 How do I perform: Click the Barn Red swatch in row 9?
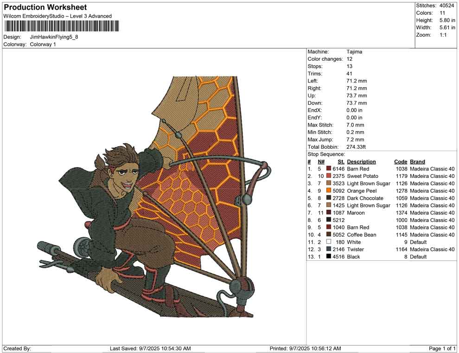click(x=328, y=227)
